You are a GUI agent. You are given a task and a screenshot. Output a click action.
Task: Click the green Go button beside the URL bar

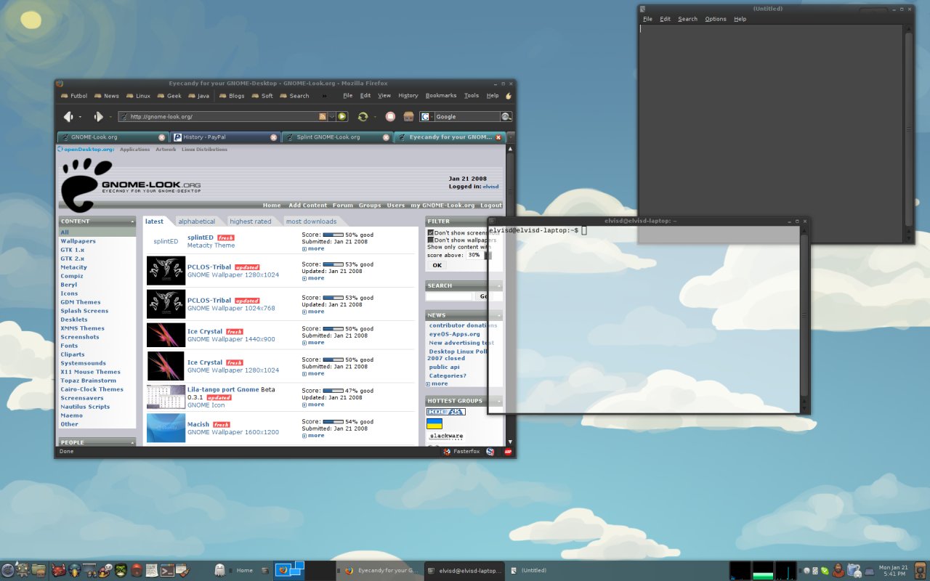click(x=342, y=116)
